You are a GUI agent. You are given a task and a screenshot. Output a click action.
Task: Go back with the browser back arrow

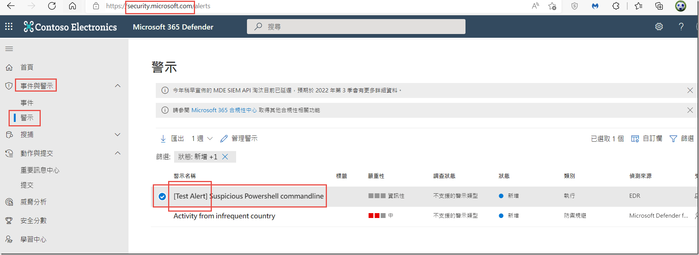[11, 6]
